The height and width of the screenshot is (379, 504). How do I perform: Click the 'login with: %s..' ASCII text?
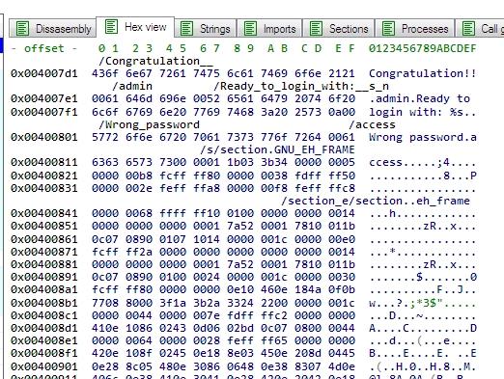coord(423,112)
